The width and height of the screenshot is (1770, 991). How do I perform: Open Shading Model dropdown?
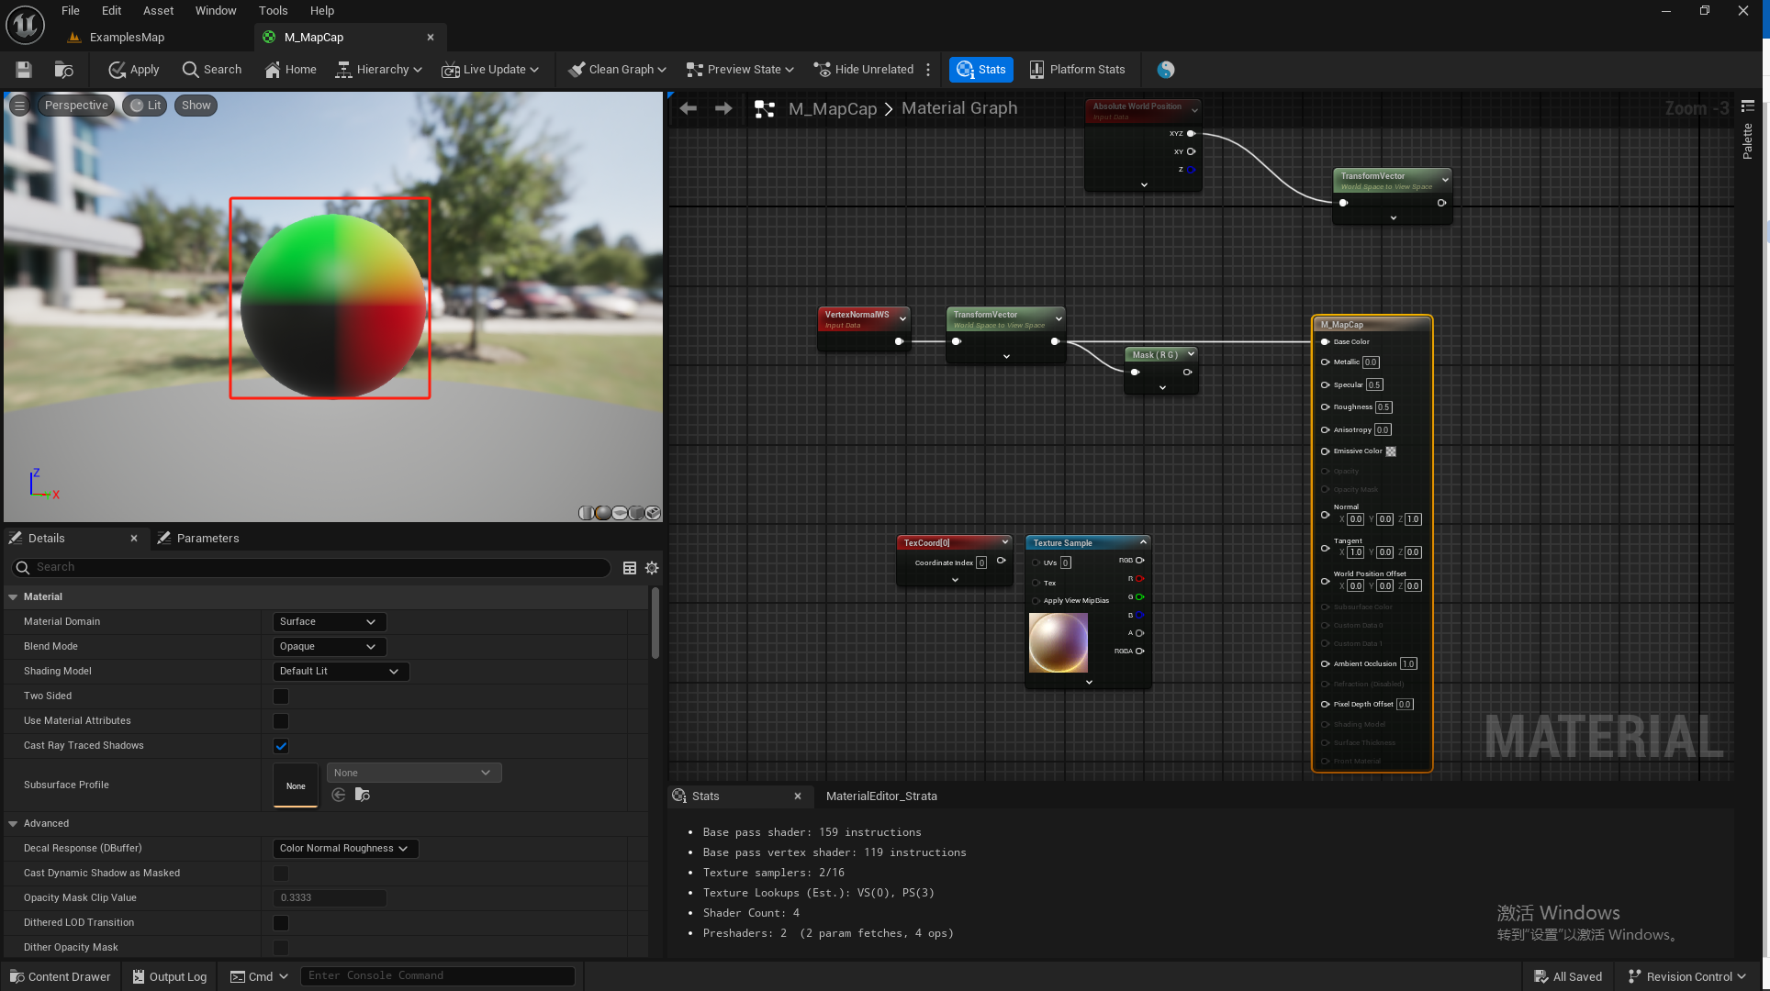tap(341, 672)
